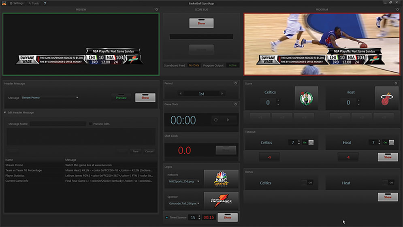Click the Miami Heat team logo
The height and width of the screenshot is (227, 403).
tap(386, 98)
